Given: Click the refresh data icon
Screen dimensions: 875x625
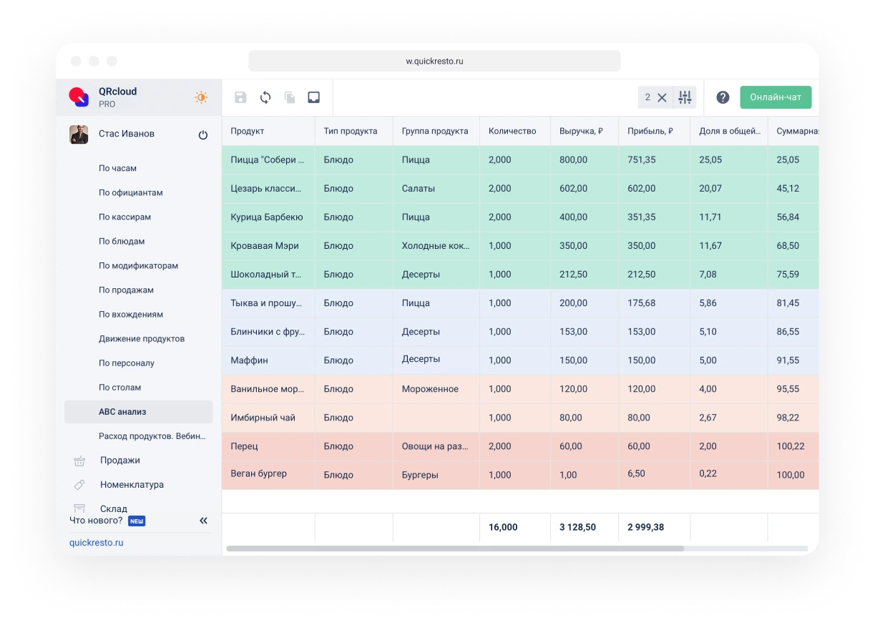Looking at the screenshot, I should pos(265,98).
